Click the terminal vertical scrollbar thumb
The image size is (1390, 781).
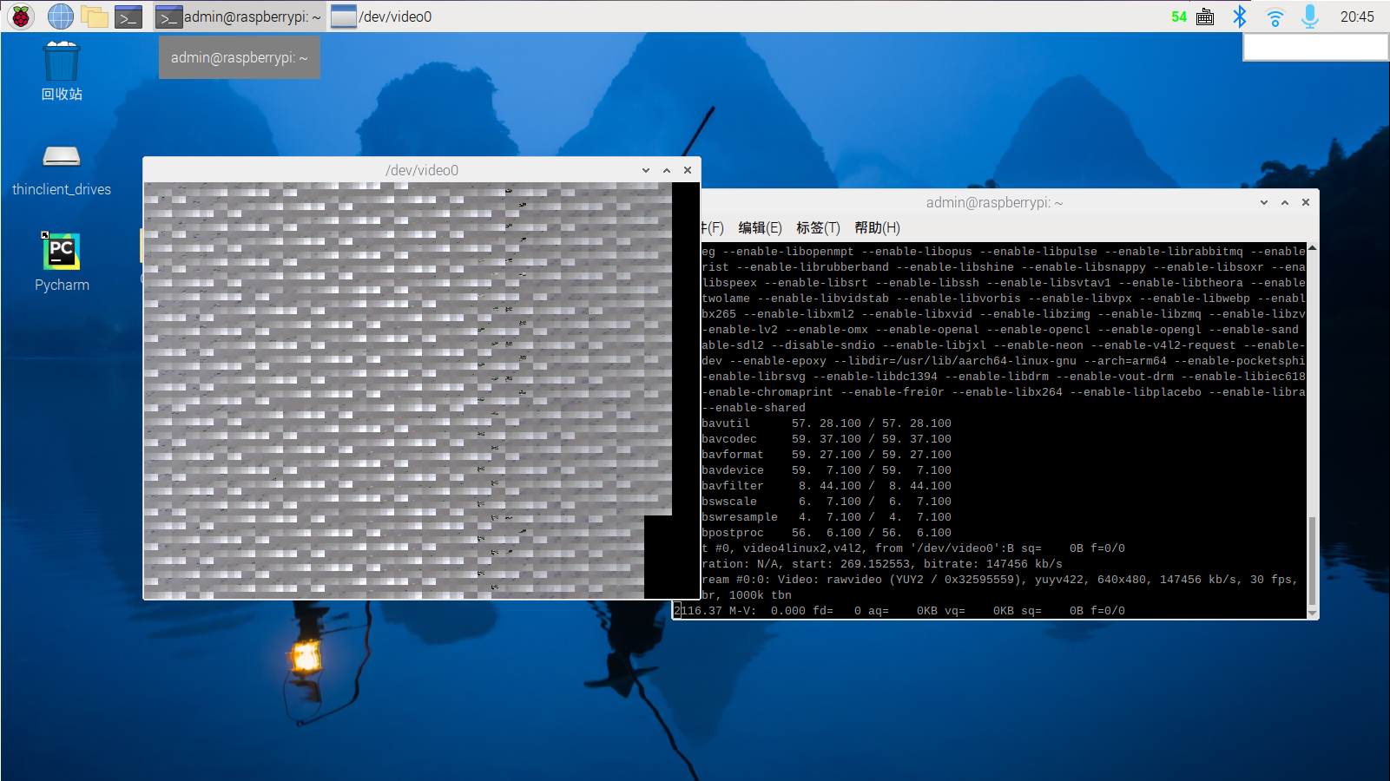1312,561
